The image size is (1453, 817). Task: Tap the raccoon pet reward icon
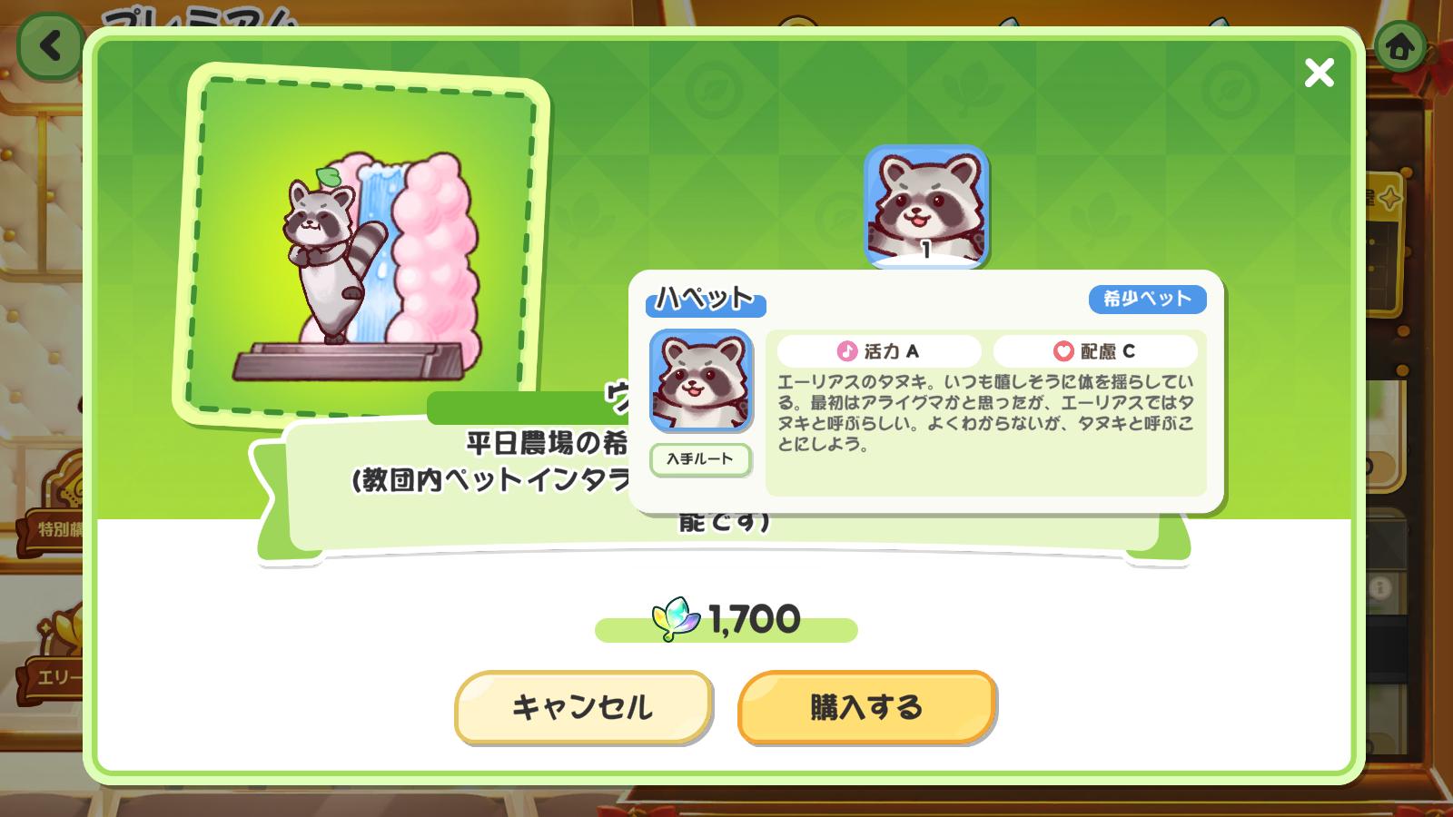925,207
